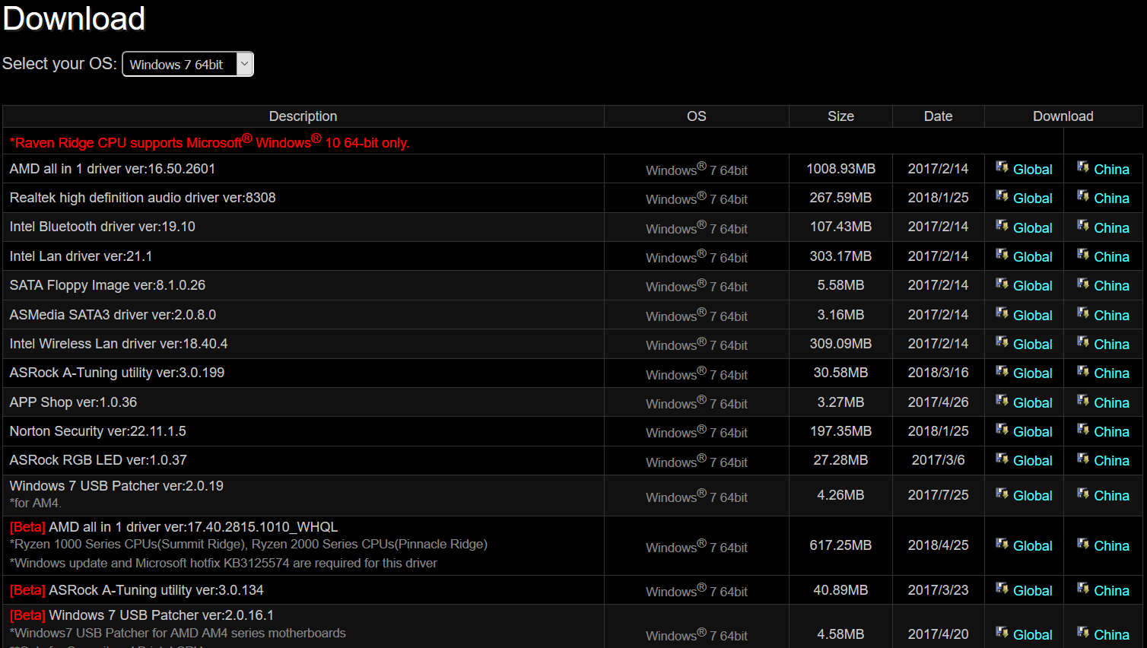The image size is (1147, 648).
Task: Click download icon beside Global for SATA Floppy Image
Action: click(1002, 284)
